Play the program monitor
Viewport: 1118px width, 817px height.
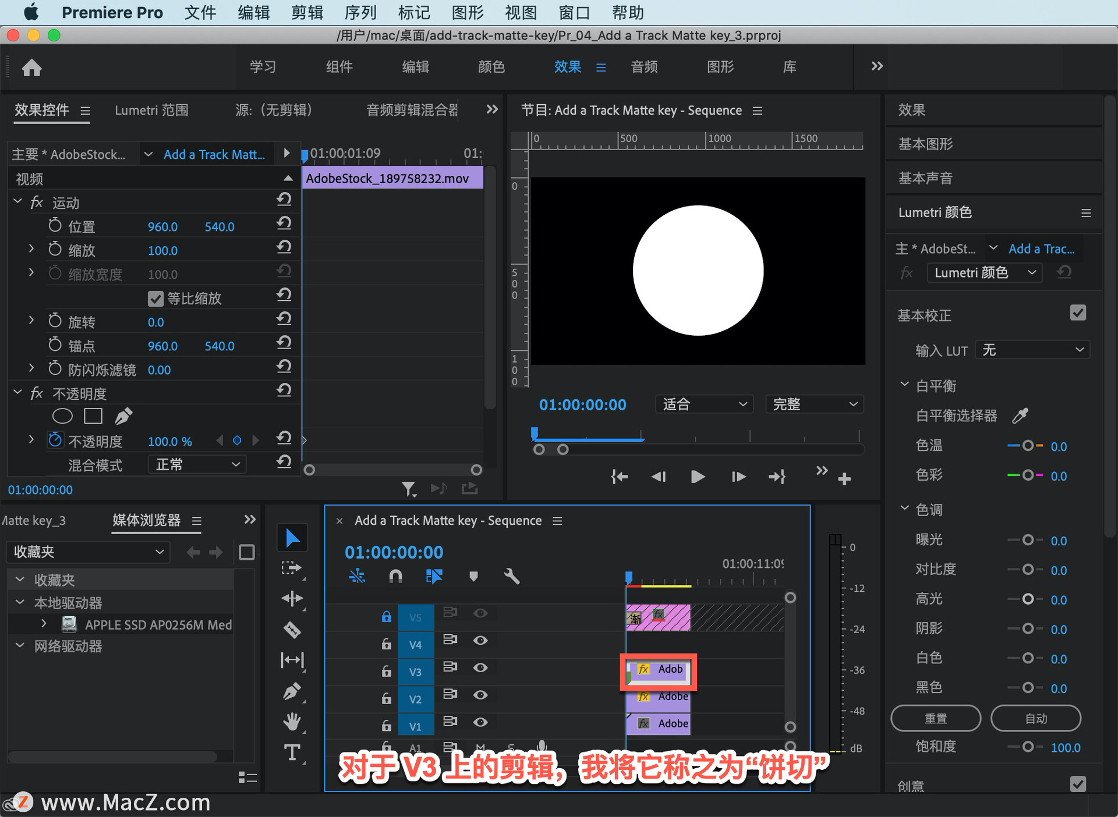click(698, 477)
